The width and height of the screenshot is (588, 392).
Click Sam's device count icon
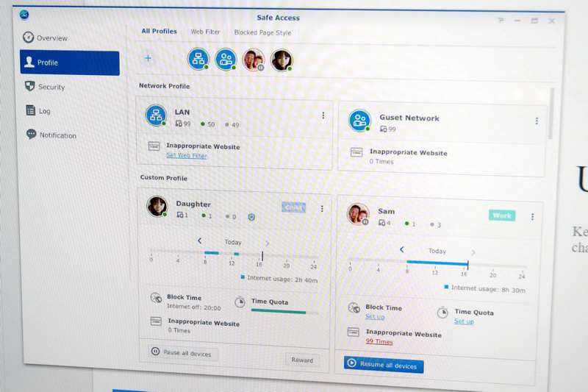pos(381,222)
